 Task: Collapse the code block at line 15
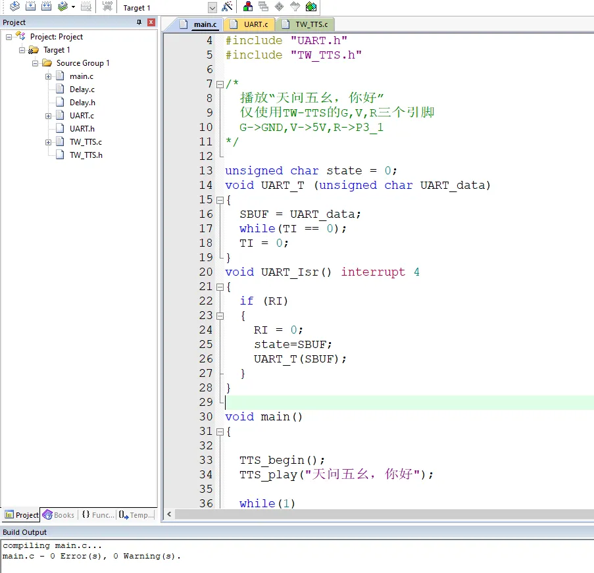pyautogui.click(x=219, y=199)
